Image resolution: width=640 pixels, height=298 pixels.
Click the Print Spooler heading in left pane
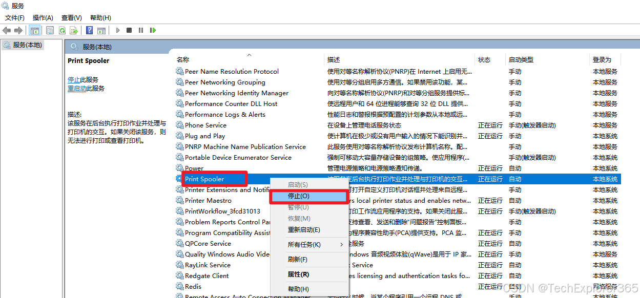[89, 60]
